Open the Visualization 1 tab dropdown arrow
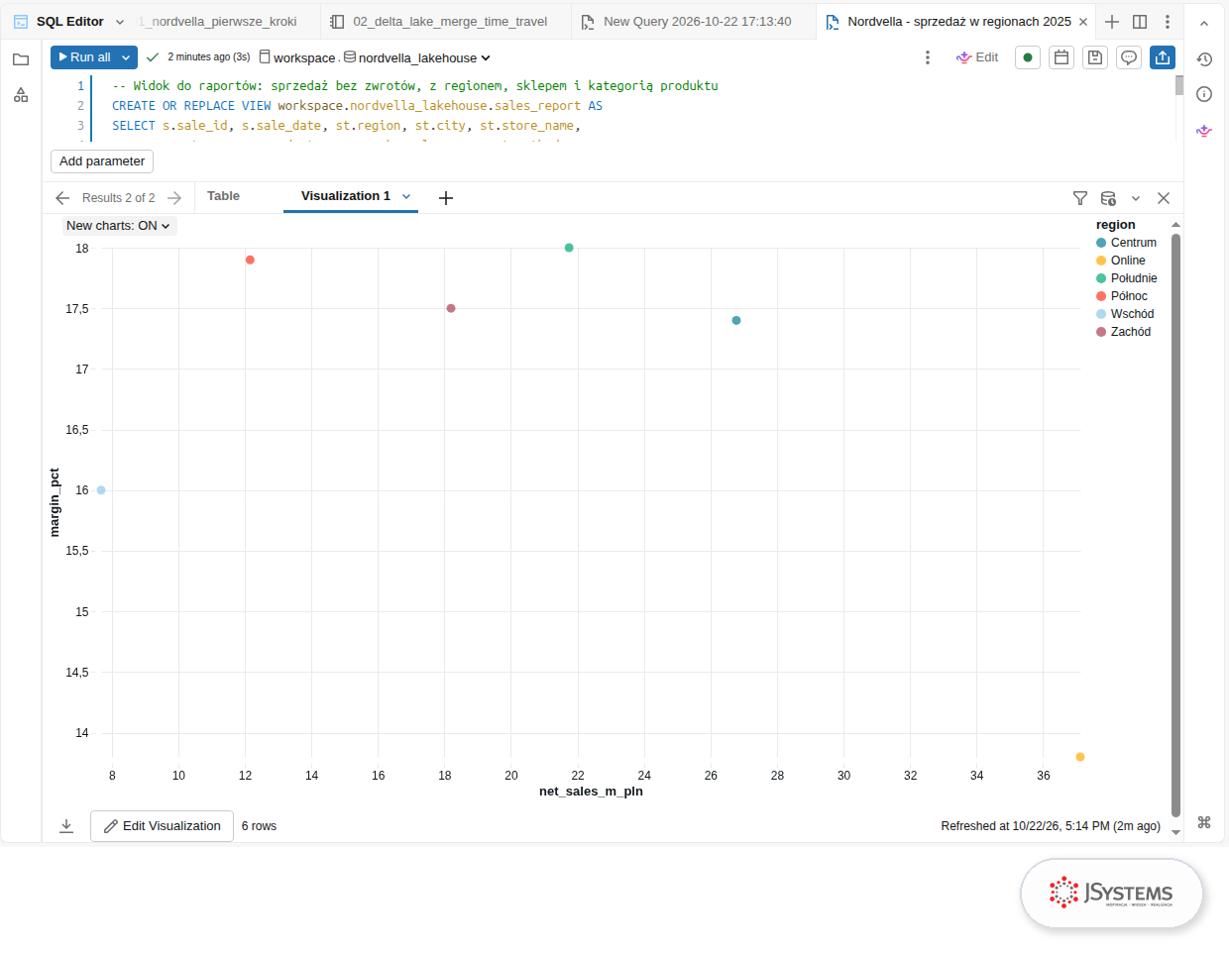Screen dimensions: 1229x954 tap(406, 196)
